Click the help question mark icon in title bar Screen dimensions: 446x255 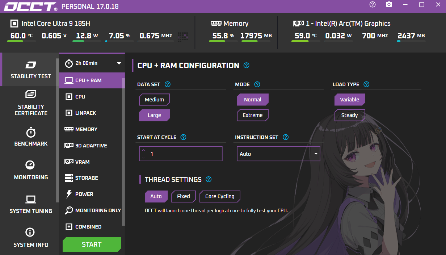point(373,4)
